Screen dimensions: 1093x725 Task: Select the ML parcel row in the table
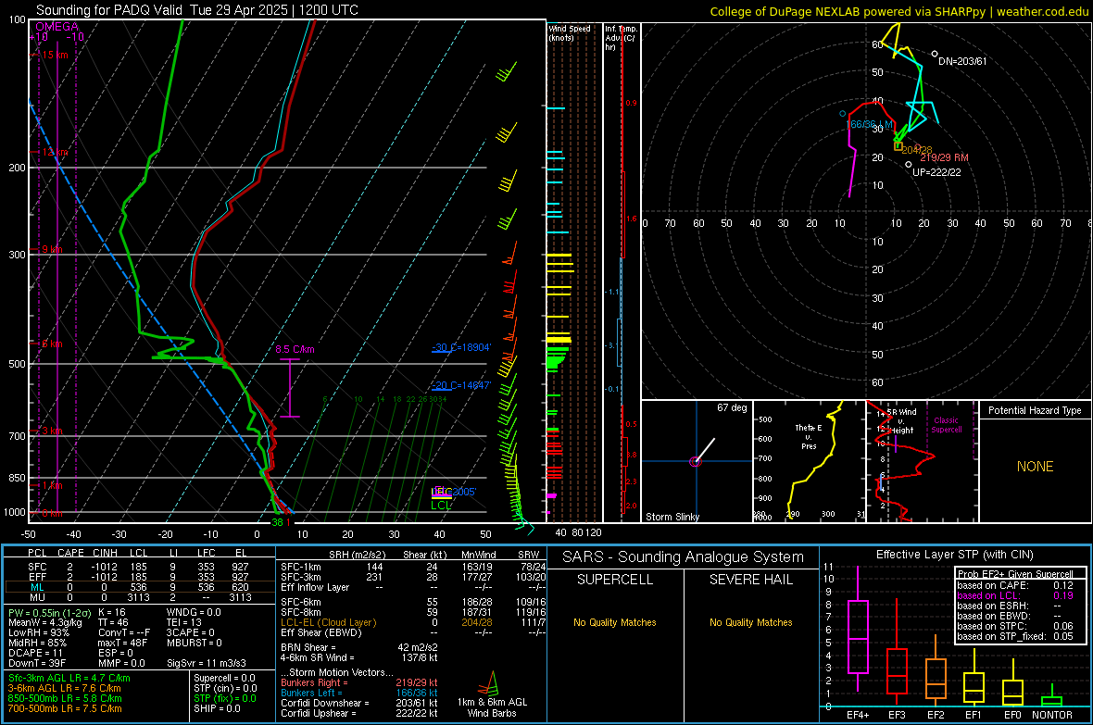pos(140,587)
